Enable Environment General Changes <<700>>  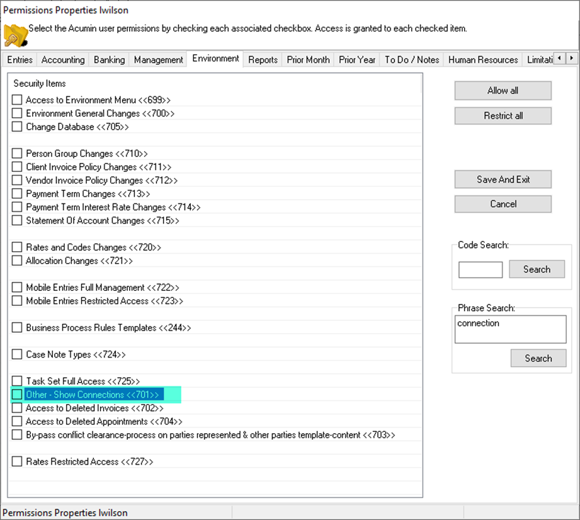coord(17,113)
